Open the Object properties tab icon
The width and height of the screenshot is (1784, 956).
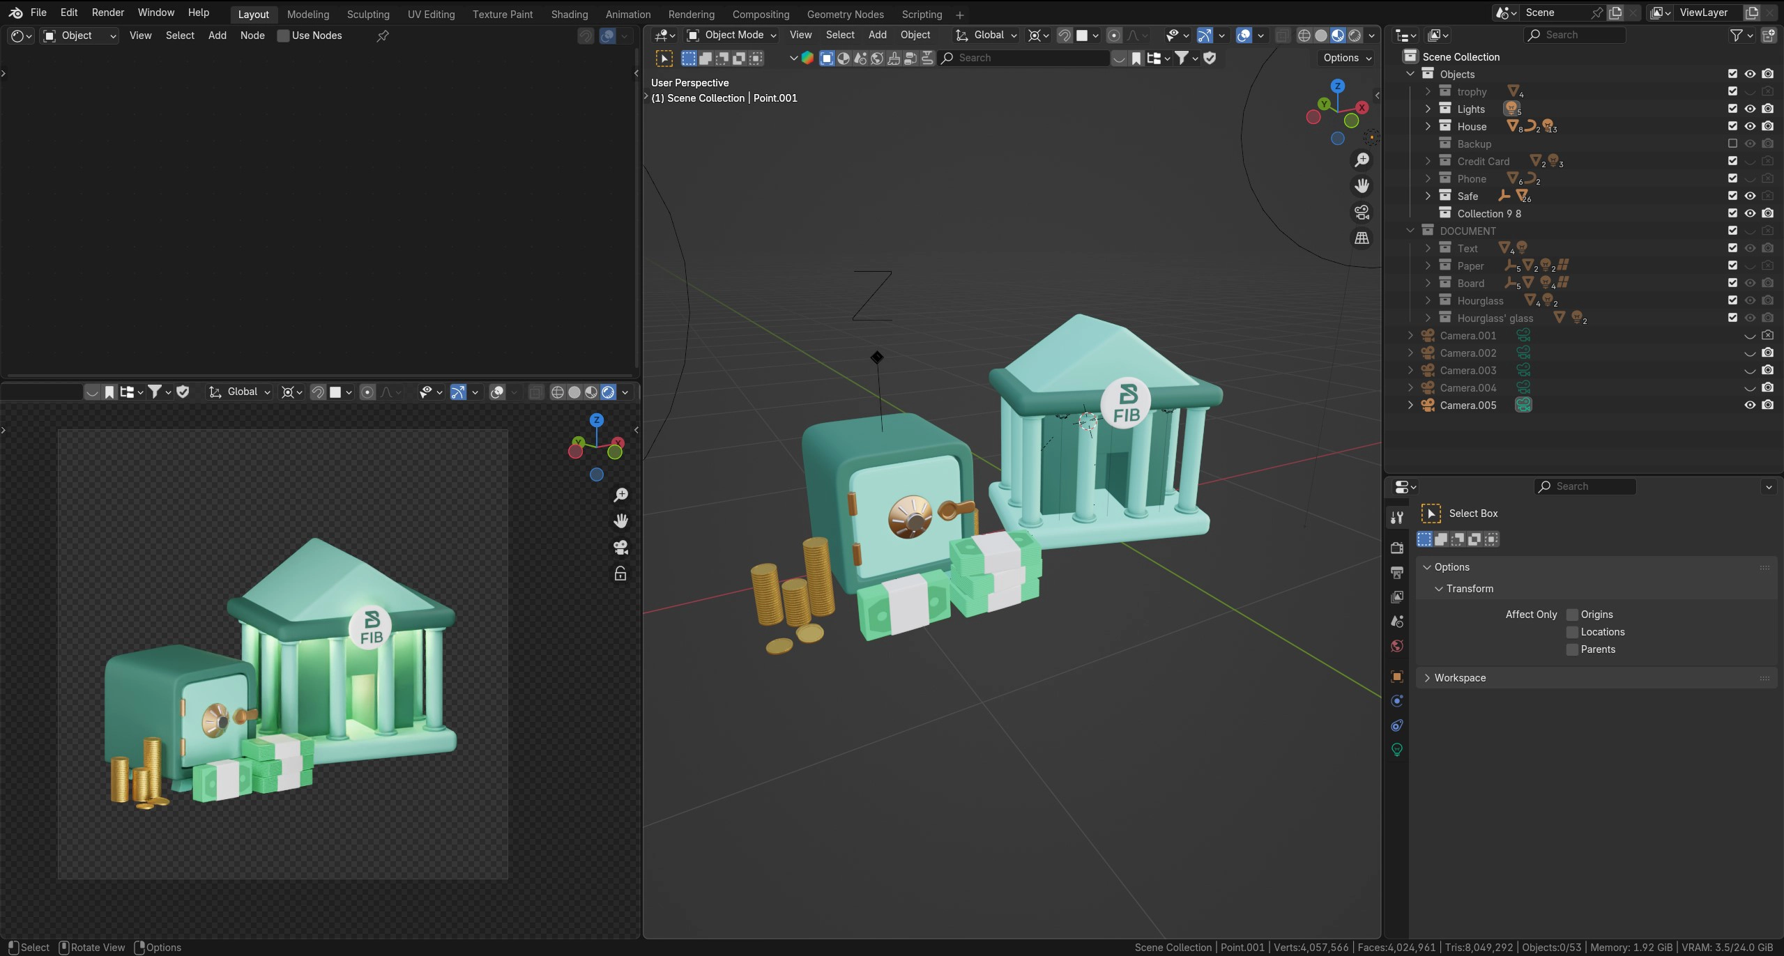point(1397,677)
